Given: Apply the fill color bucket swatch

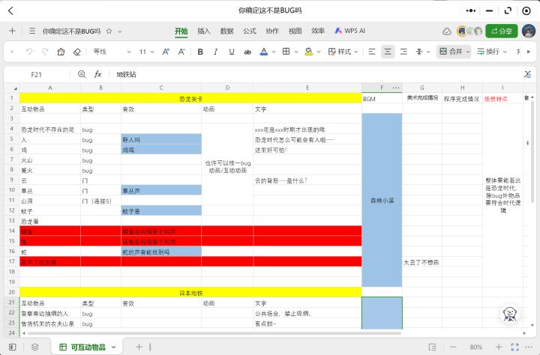Looking at the screenshot, I should pyautogui.click(x=308, y=52).
